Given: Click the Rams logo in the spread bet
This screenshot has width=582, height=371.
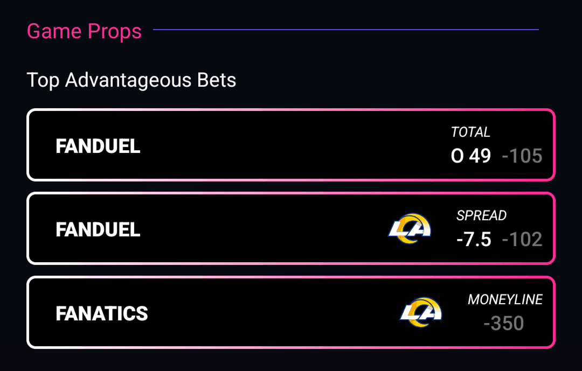Looking at the screenshot, I should tap(410, 228).
